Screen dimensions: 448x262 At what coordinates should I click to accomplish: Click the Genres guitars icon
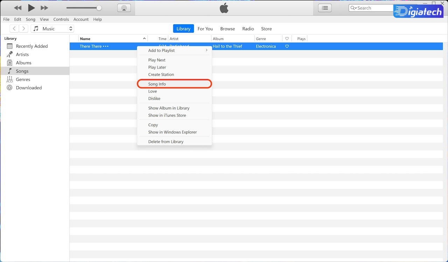click(x=9, y=80)
